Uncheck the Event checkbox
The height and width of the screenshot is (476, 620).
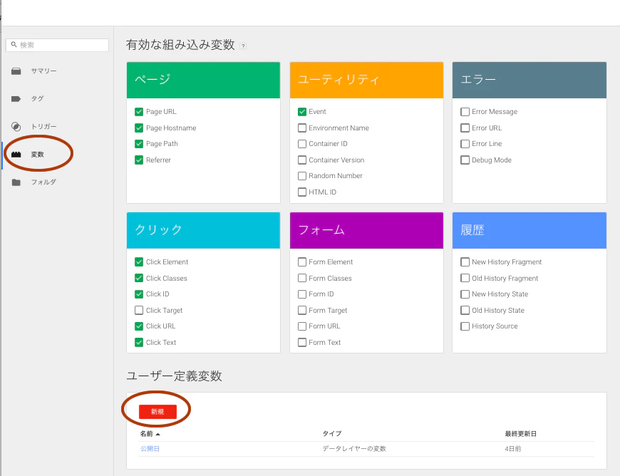(302, 112)
